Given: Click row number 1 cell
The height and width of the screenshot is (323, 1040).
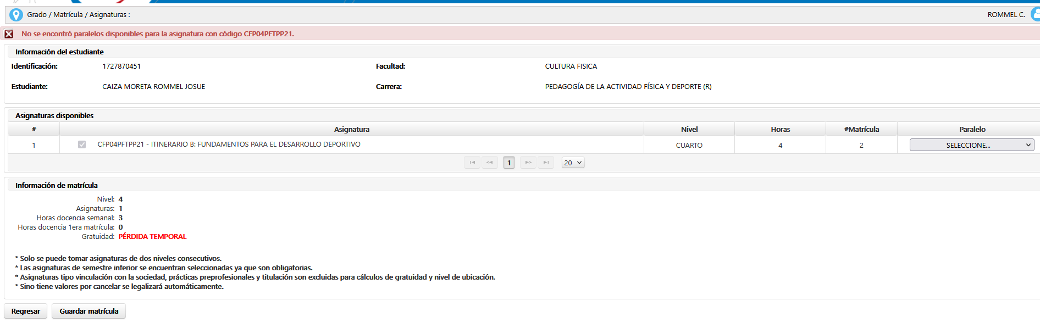Looking at the screenshot, I should [x=34, y=146].
